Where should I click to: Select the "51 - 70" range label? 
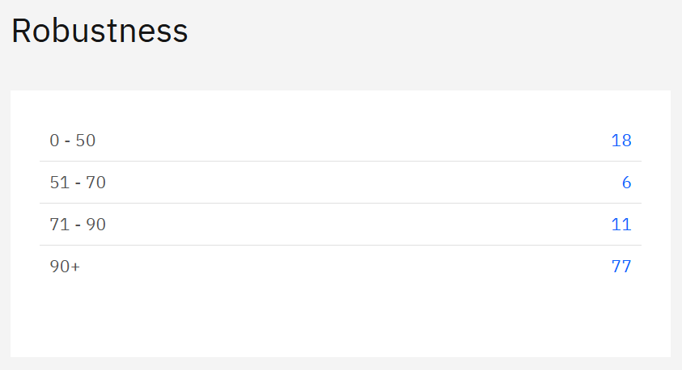(78, 183)
